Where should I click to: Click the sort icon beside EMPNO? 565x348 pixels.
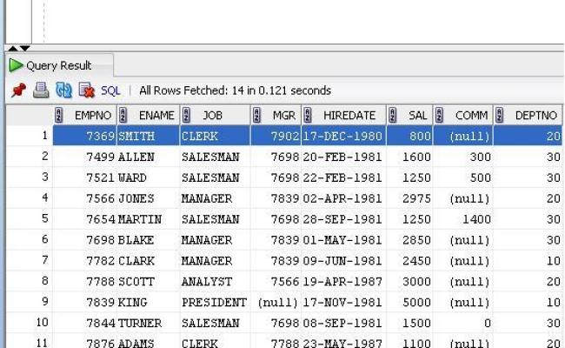[x=59, y=116]
